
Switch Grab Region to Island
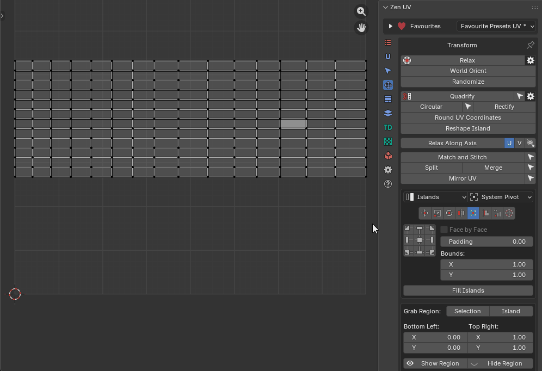[510, 311]
